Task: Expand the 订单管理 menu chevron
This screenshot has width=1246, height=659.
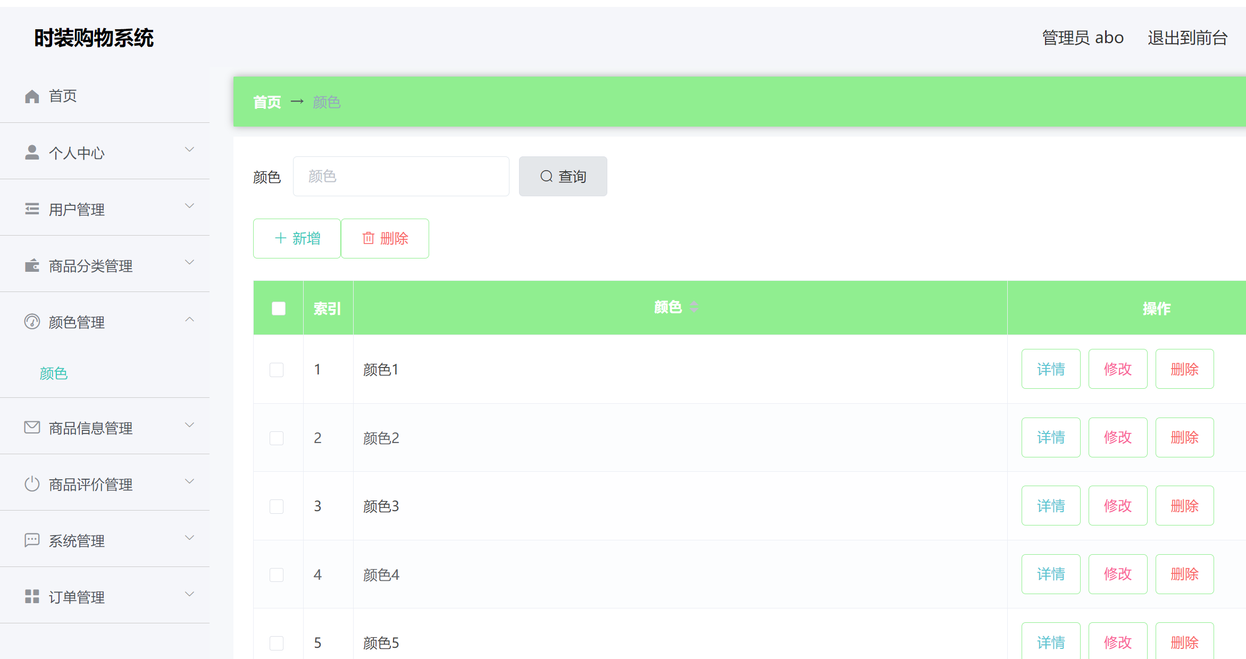Action: tap(189, 594)
